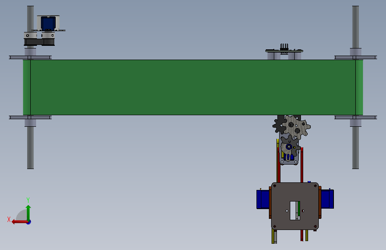The width and height of the screenshot is (386, 250).
Task: Click the blue motor right of the brown plate
Action: click(x=327, y=199)
